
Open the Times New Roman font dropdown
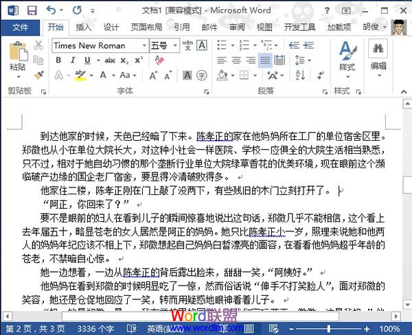coord(143,45)
